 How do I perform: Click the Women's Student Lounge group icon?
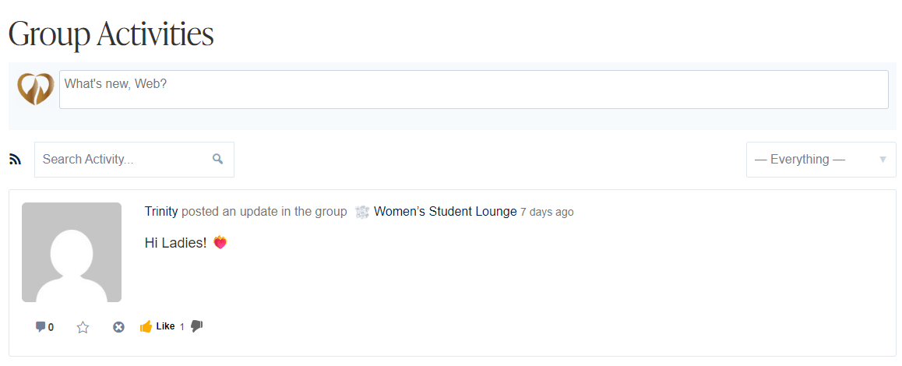click(x=362, y=212)
